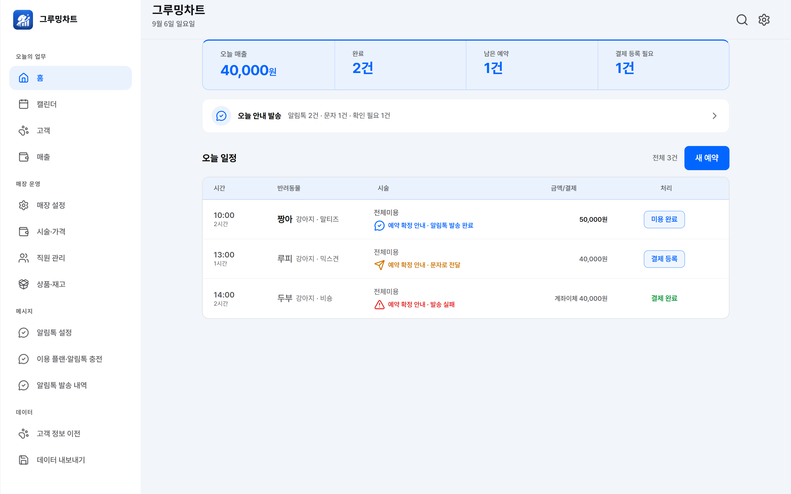Open 직원 관리 menu label
The height and width of the screenshot is (494, 791).
coord(51,258)
